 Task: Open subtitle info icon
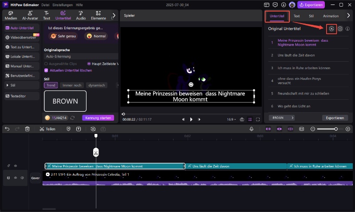[x=347, y=29]
